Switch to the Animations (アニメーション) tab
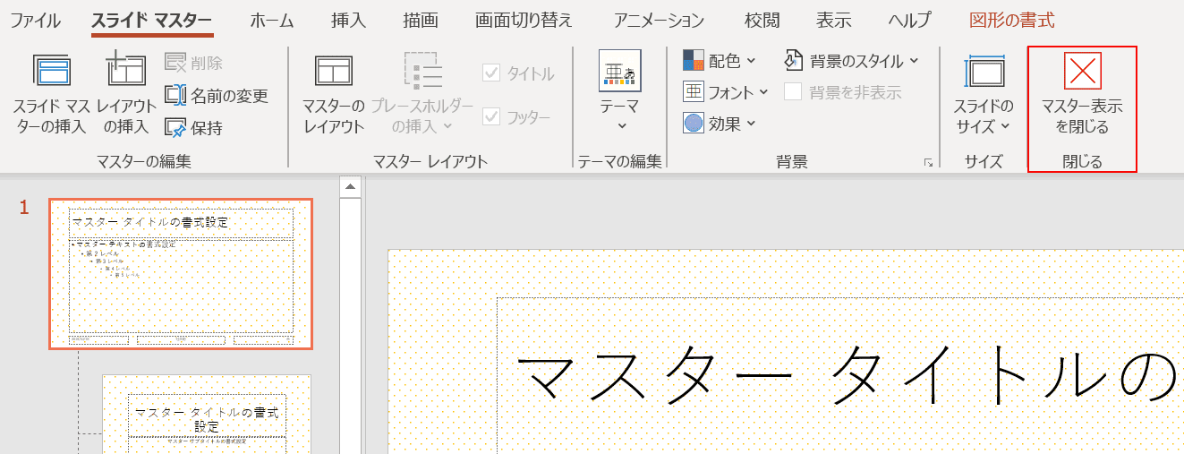Screen dimensions: 1184x454 [x=659, y=20]
